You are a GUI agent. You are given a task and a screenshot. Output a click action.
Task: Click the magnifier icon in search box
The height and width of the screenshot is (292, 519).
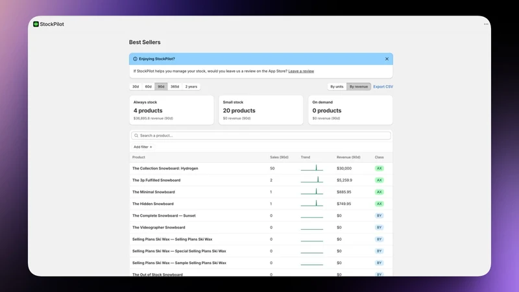(x=136, y=136)
